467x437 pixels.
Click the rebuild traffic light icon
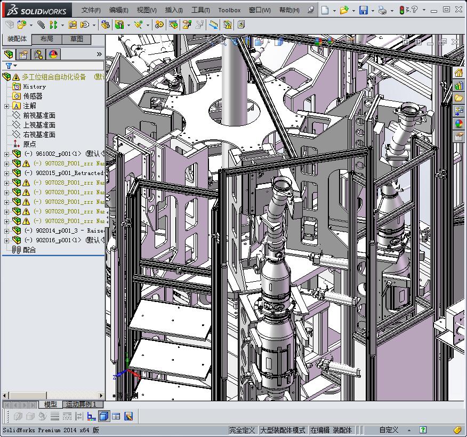coord(401,10)
